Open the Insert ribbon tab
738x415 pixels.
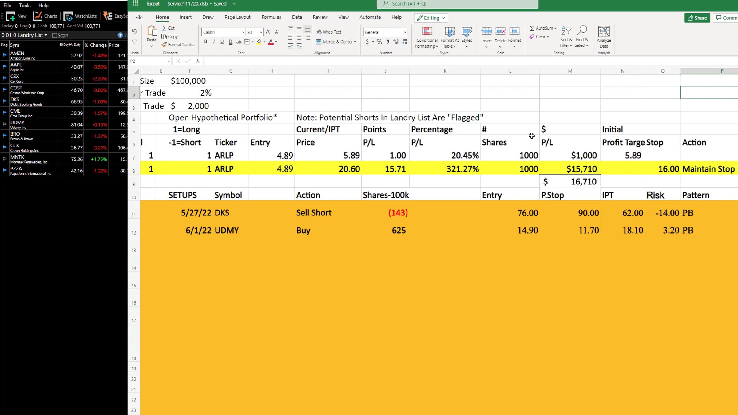(185, 17)
